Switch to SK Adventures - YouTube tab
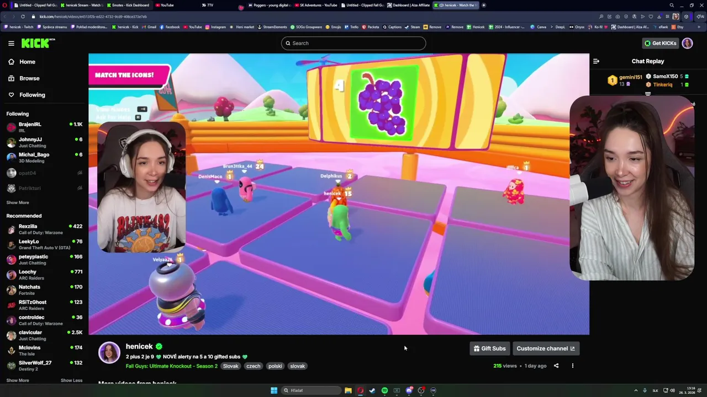Image resolution: width=707 pixels, height=397 pixels. click(x=315, y=5)
